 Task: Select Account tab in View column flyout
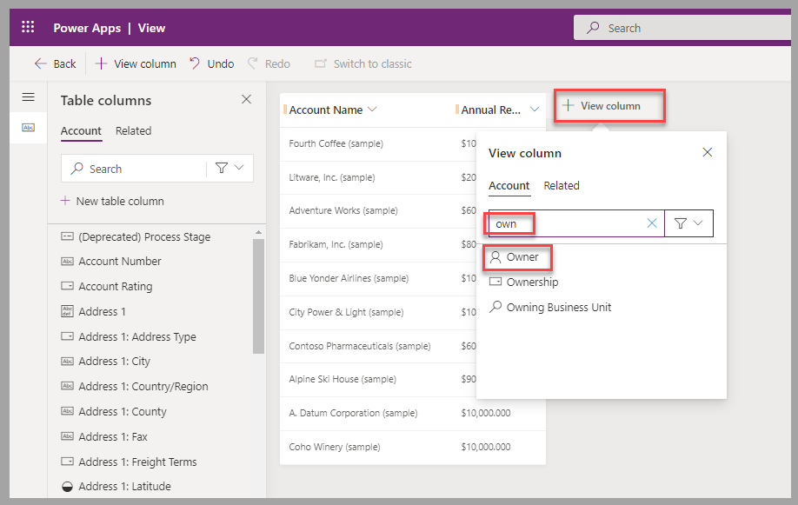[x=509, y=186]
